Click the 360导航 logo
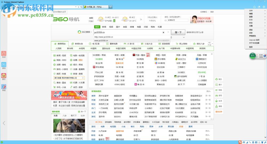 coord(66,19)
